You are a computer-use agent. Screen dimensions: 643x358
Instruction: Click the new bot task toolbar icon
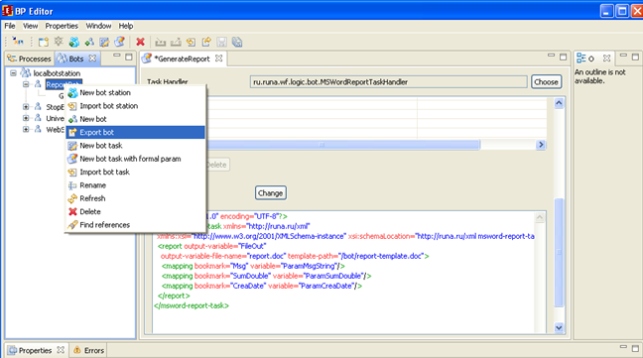[x=104, y=42]
